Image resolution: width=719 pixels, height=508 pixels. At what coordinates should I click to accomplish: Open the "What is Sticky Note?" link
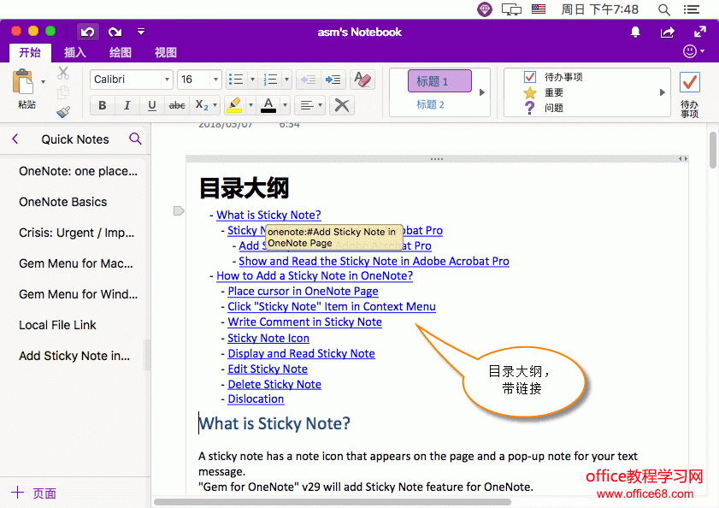pyautogui.click(x=268, y=216)
